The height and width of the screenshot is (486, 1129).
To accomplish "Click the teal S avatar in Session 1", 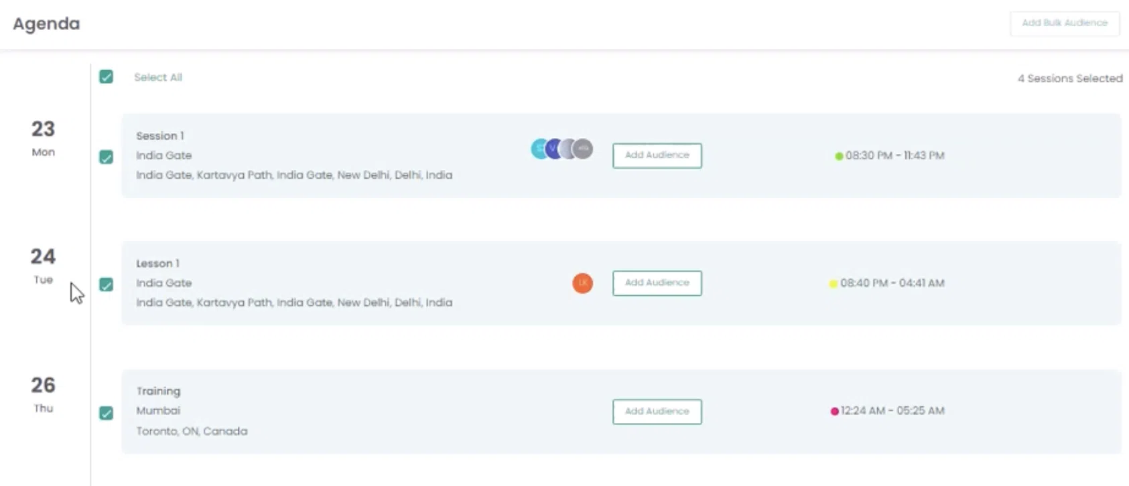I will coord(538,149).
